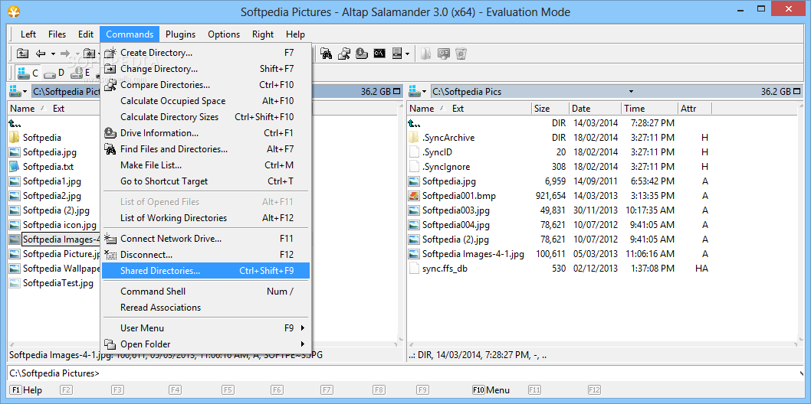811x404 pixels.
Task: Select Calculate Directory Sizes entry
Action: click(x=205, y=116)
